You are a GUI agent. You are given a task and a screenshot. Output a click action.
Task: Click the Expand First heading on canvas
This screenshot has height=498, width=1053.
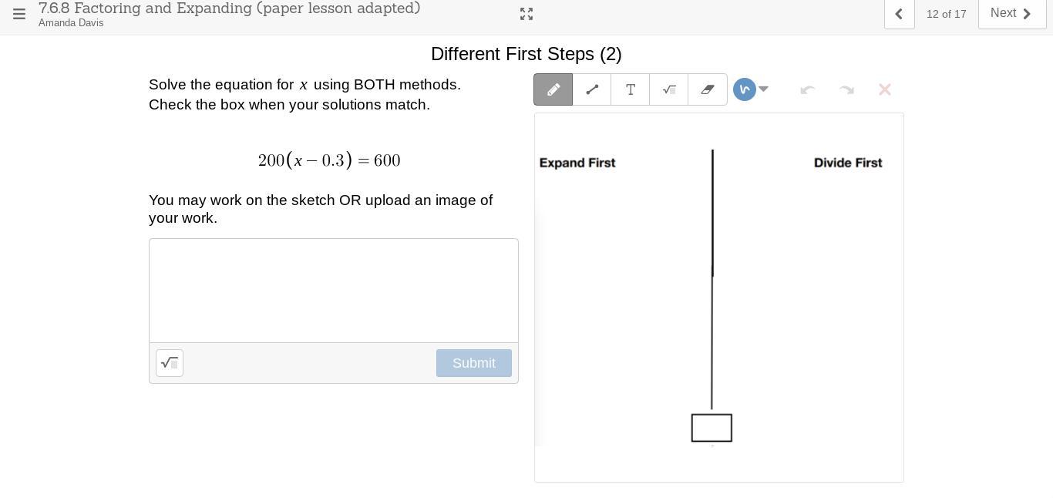[577, 163]
